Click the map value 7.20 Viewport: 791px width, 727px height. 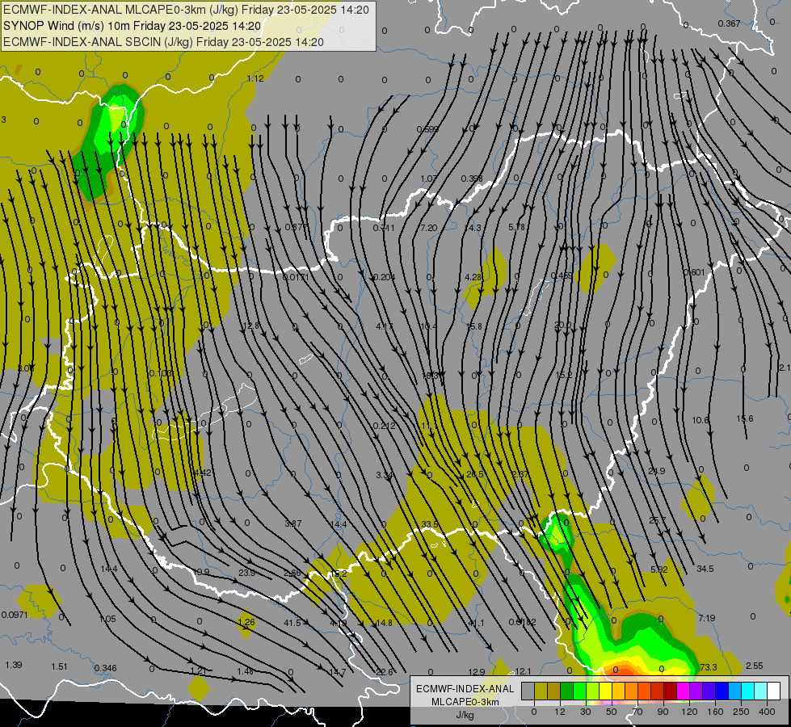pyautogui.click(x=429, y=228)
